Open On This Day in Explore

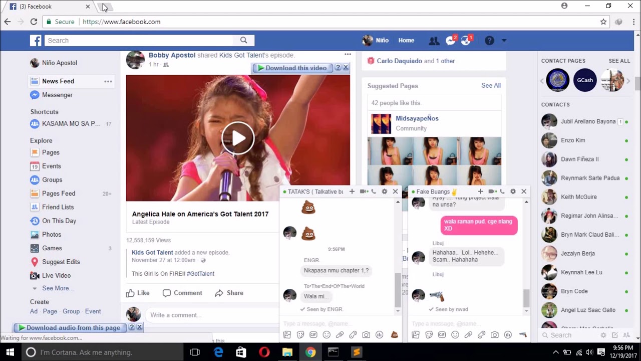pyautogui.click(x=59, y=221)
